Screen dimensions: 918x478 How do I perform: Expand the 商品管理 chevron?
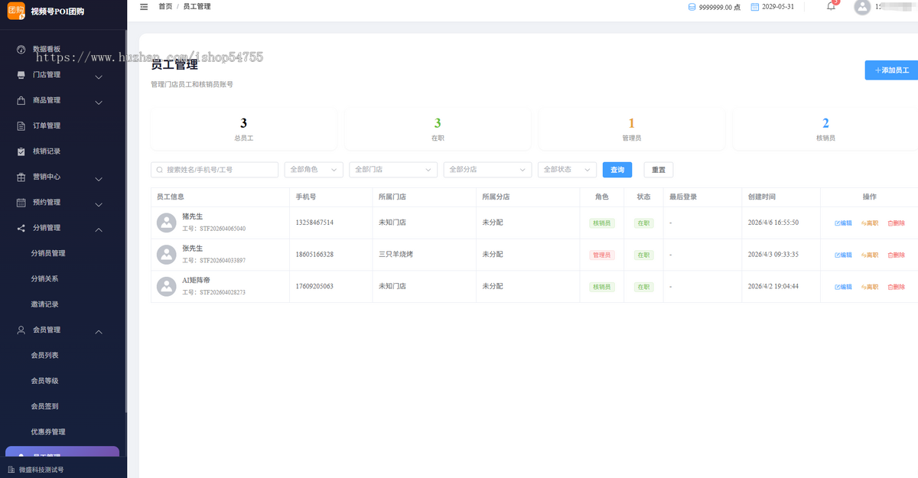pos(99,102)
